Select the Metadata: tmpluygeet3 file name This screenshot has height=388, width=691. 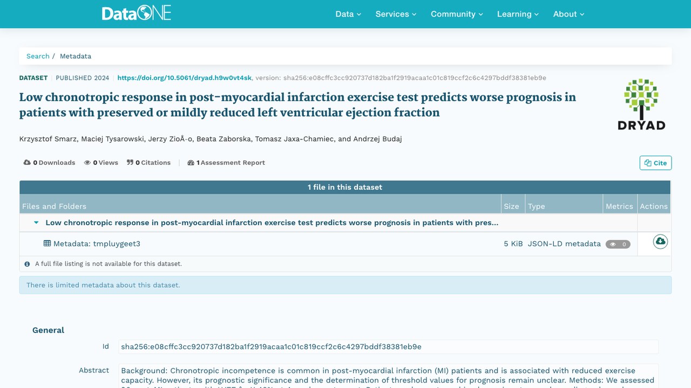coord(97,244)
